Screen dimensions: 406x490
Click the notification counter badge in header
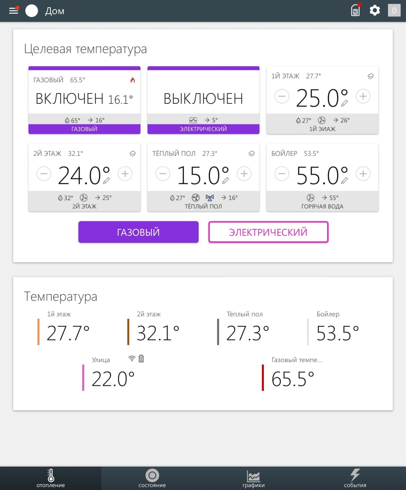(x=394, y=10)
